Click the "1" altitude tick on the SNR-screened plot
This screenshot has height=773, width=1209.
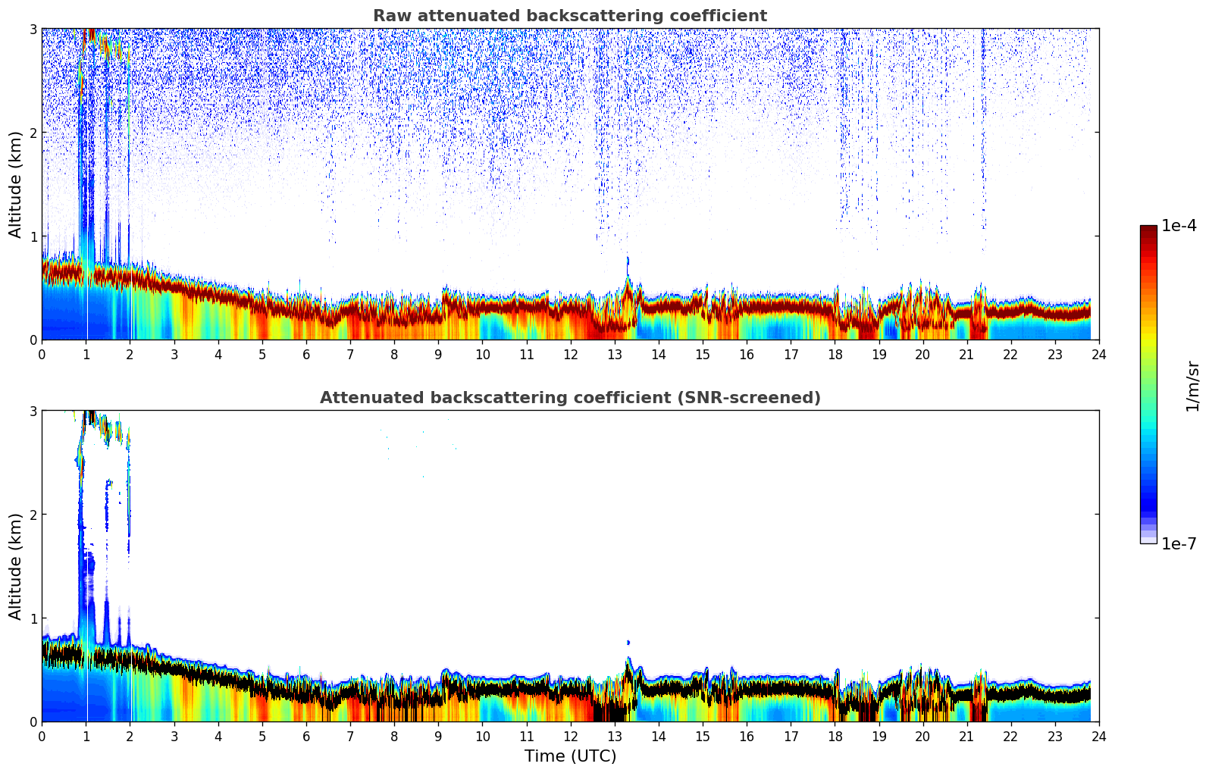[33, 618]
